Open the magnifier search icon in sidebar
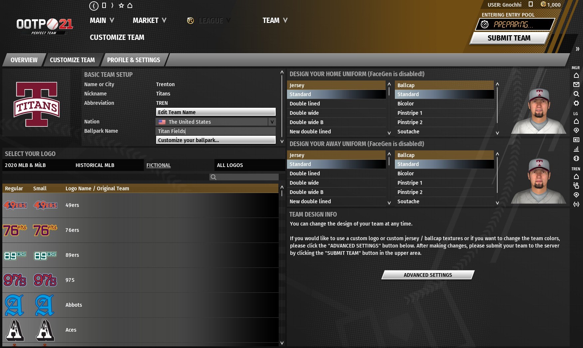The image size is (583, 348). click(x=576, y=94)
